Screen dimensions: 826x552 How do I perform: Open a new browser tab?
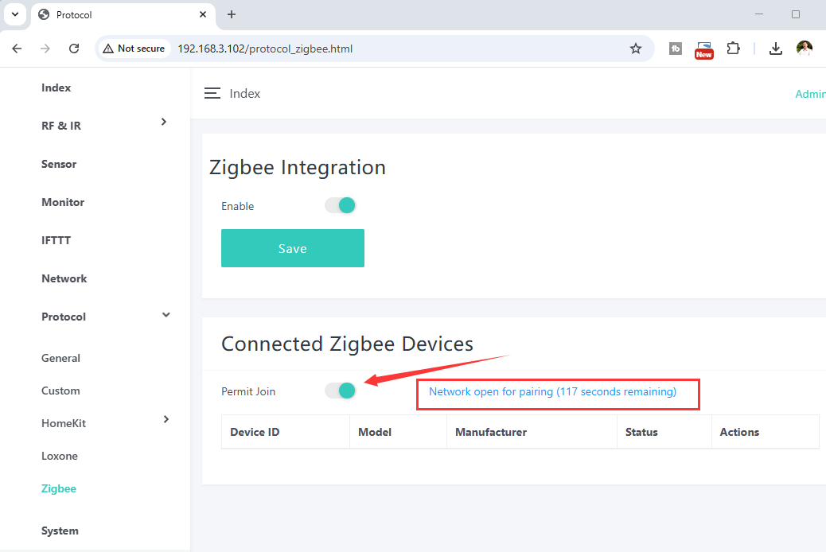[x=232, y=14]
